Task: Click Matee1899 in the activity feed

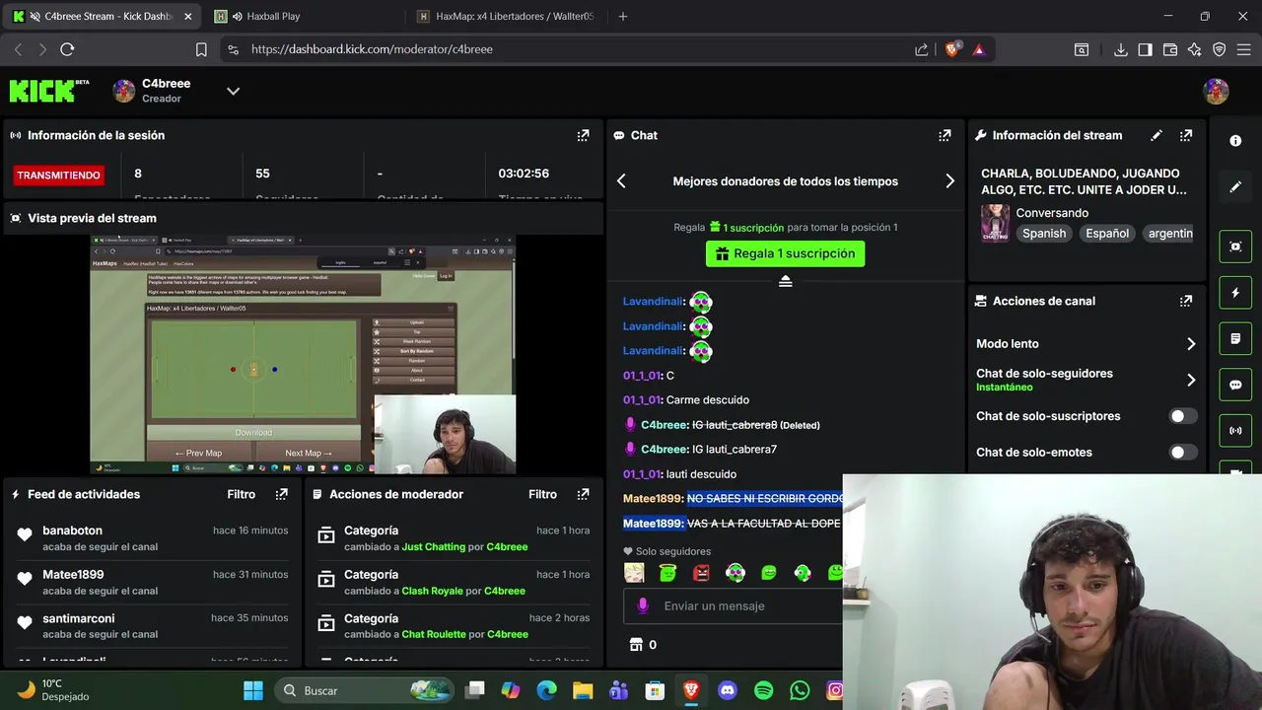Action: 73,574
